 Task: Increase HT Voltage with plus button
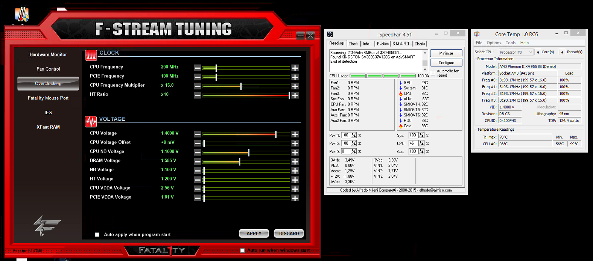tap(295, 180)
